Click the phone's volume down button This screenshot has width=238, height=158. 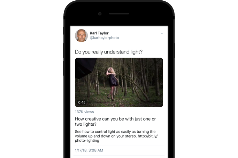pyautogui.click(x=63, y=68)
